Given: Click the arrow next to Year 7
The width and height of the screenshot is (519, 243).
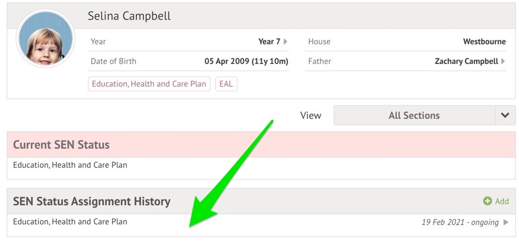Looking at the screenshot, I should [x=285, y=42].
